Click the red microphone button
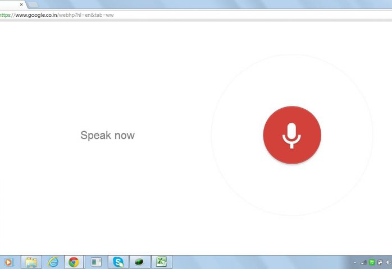Viewport: 392px width, 269px height. pyautogui.click(x=291, y=135)
